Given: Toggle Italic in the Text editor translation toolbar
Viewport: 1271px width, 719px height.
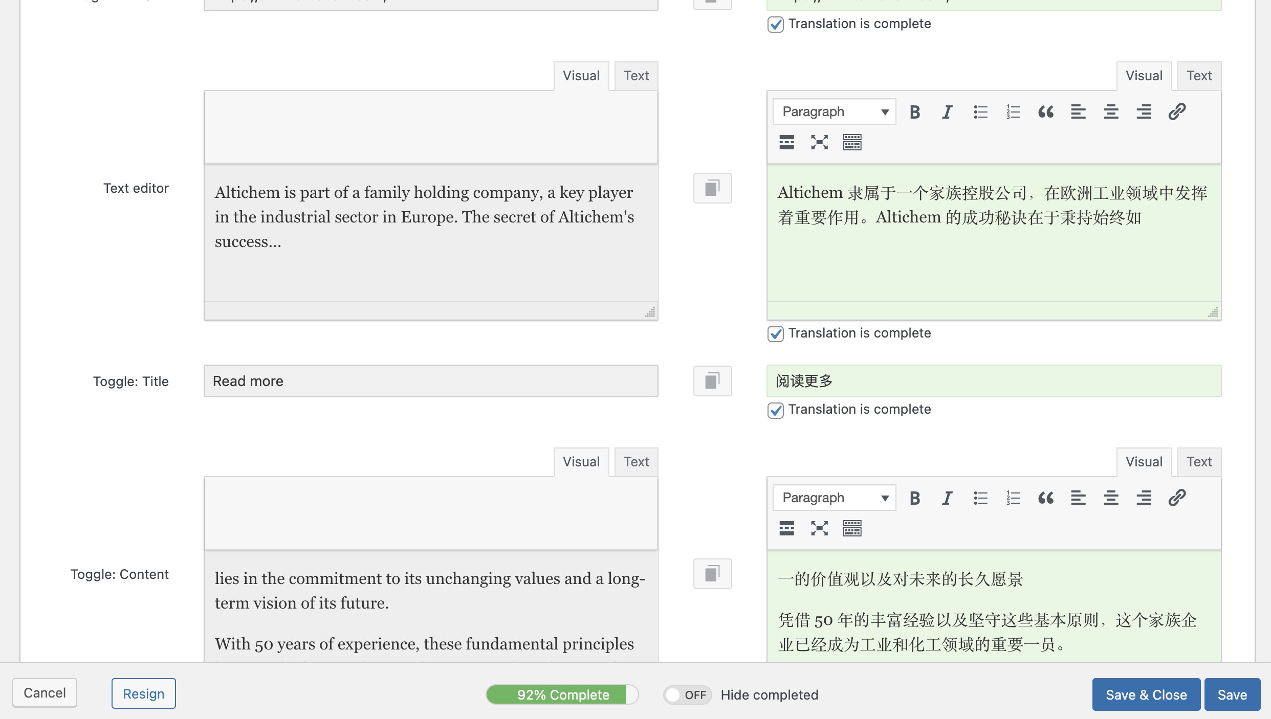Looking at the screenshot, I should [x=947, y=112].
